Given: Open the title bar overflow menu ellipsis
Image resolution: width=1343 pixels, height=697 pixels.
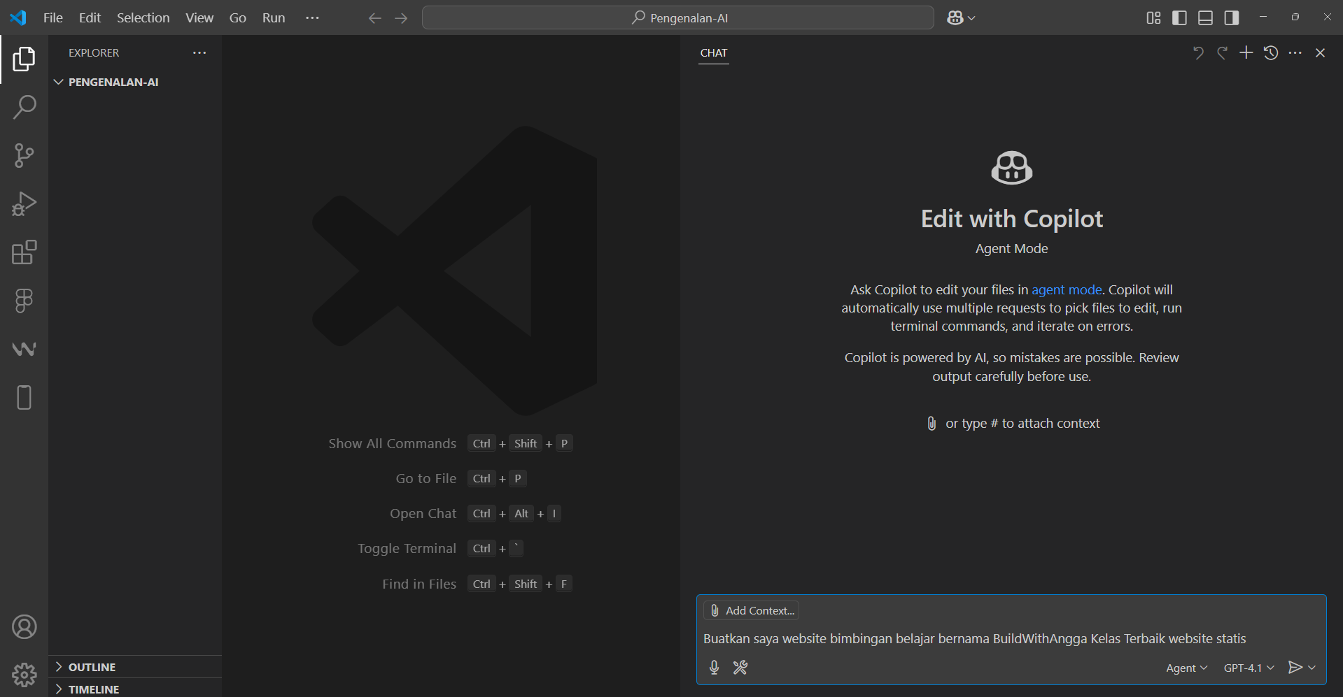Looking at the screenshot, I should click(312, 18).
